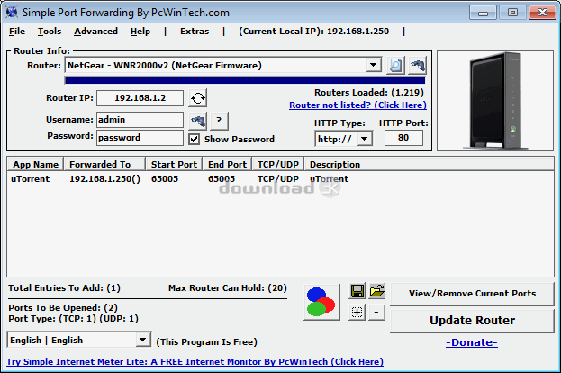Viewport: 561px width, 373px height.
Task: Open the Tools menu
Action: 50,32
